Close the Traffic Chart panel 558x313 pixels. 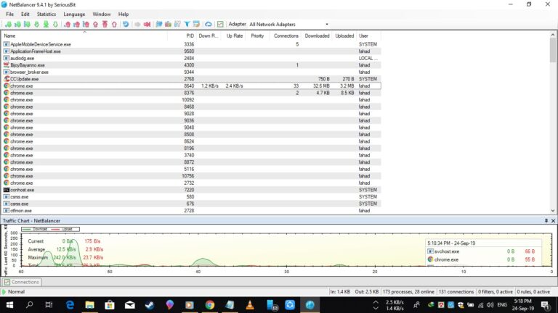click(553, 221)
